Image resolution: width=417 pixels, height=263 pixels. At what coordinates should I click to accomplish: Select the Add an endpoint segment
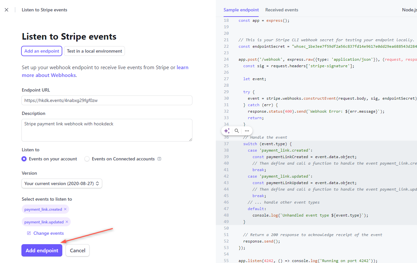[x=42, y=51]
